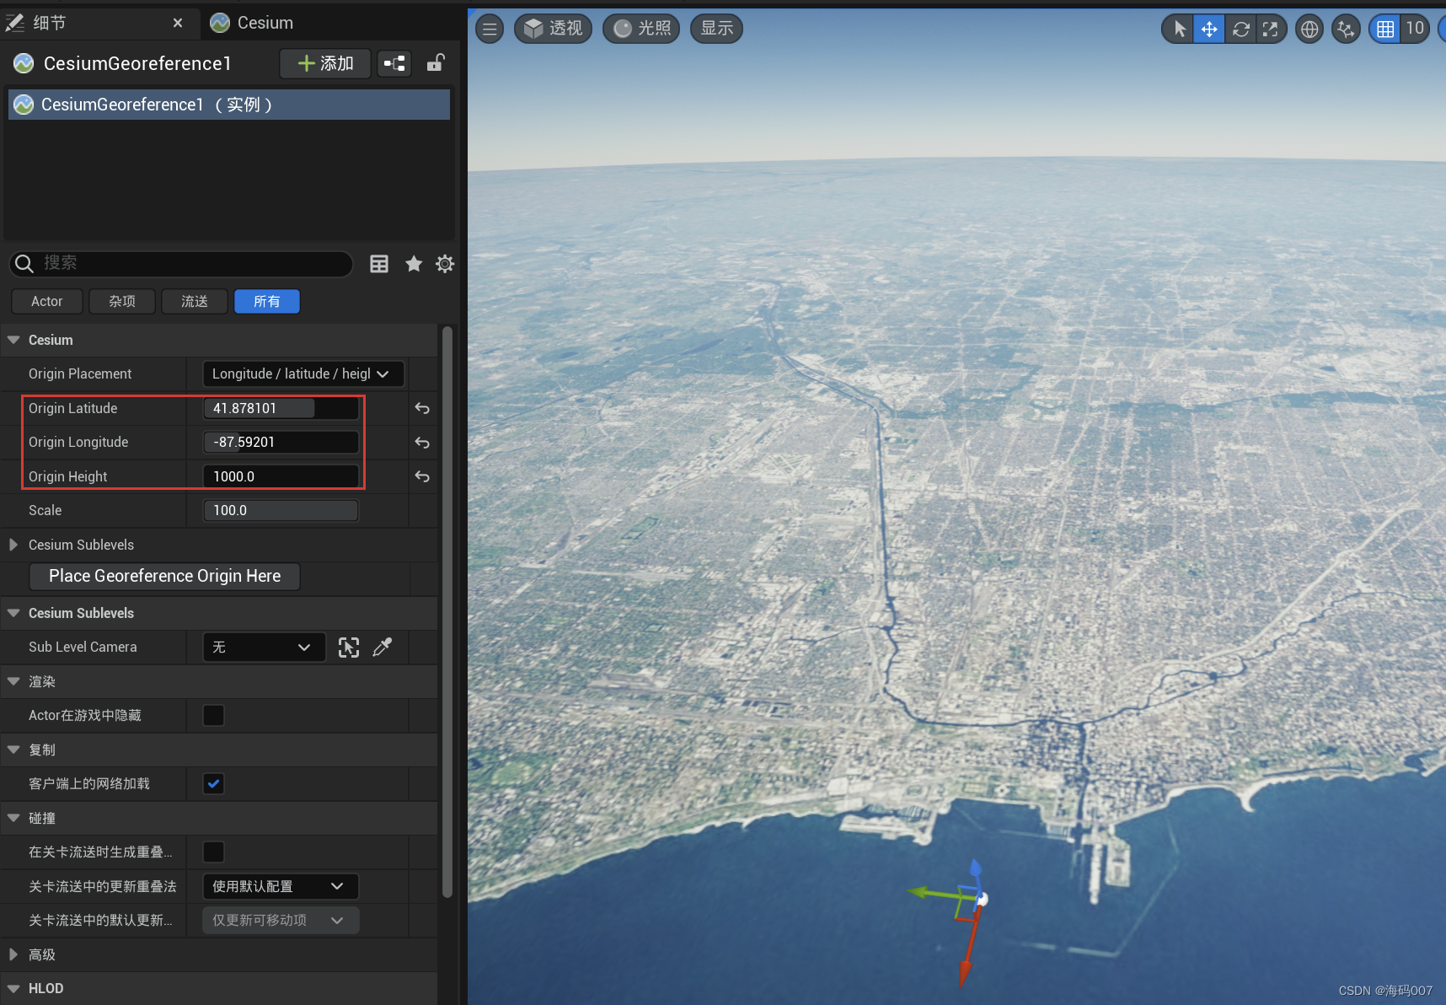Select the 流送 filter tab
1446x1005 pixels.
(x=195, y=301)
